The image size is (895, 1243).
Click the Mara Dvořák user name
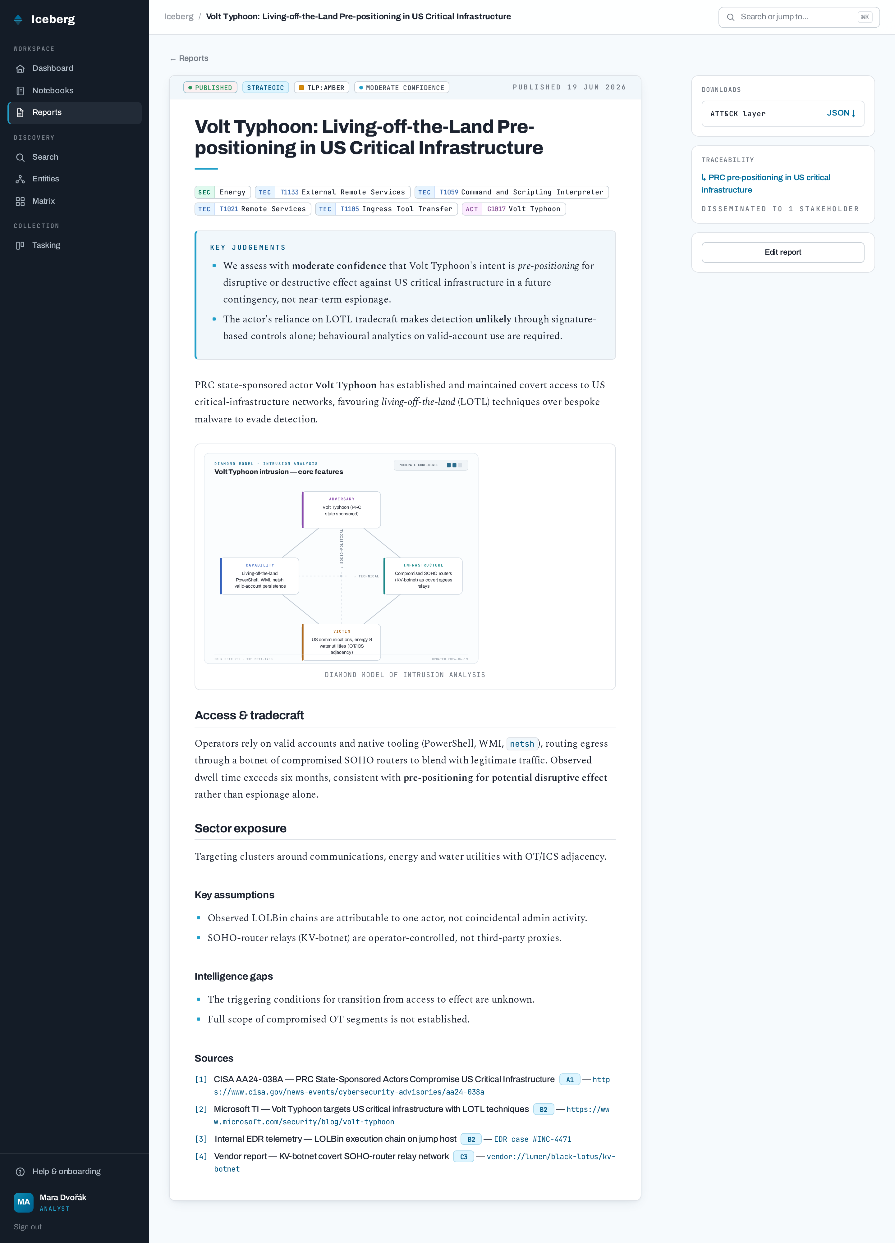63,1198
